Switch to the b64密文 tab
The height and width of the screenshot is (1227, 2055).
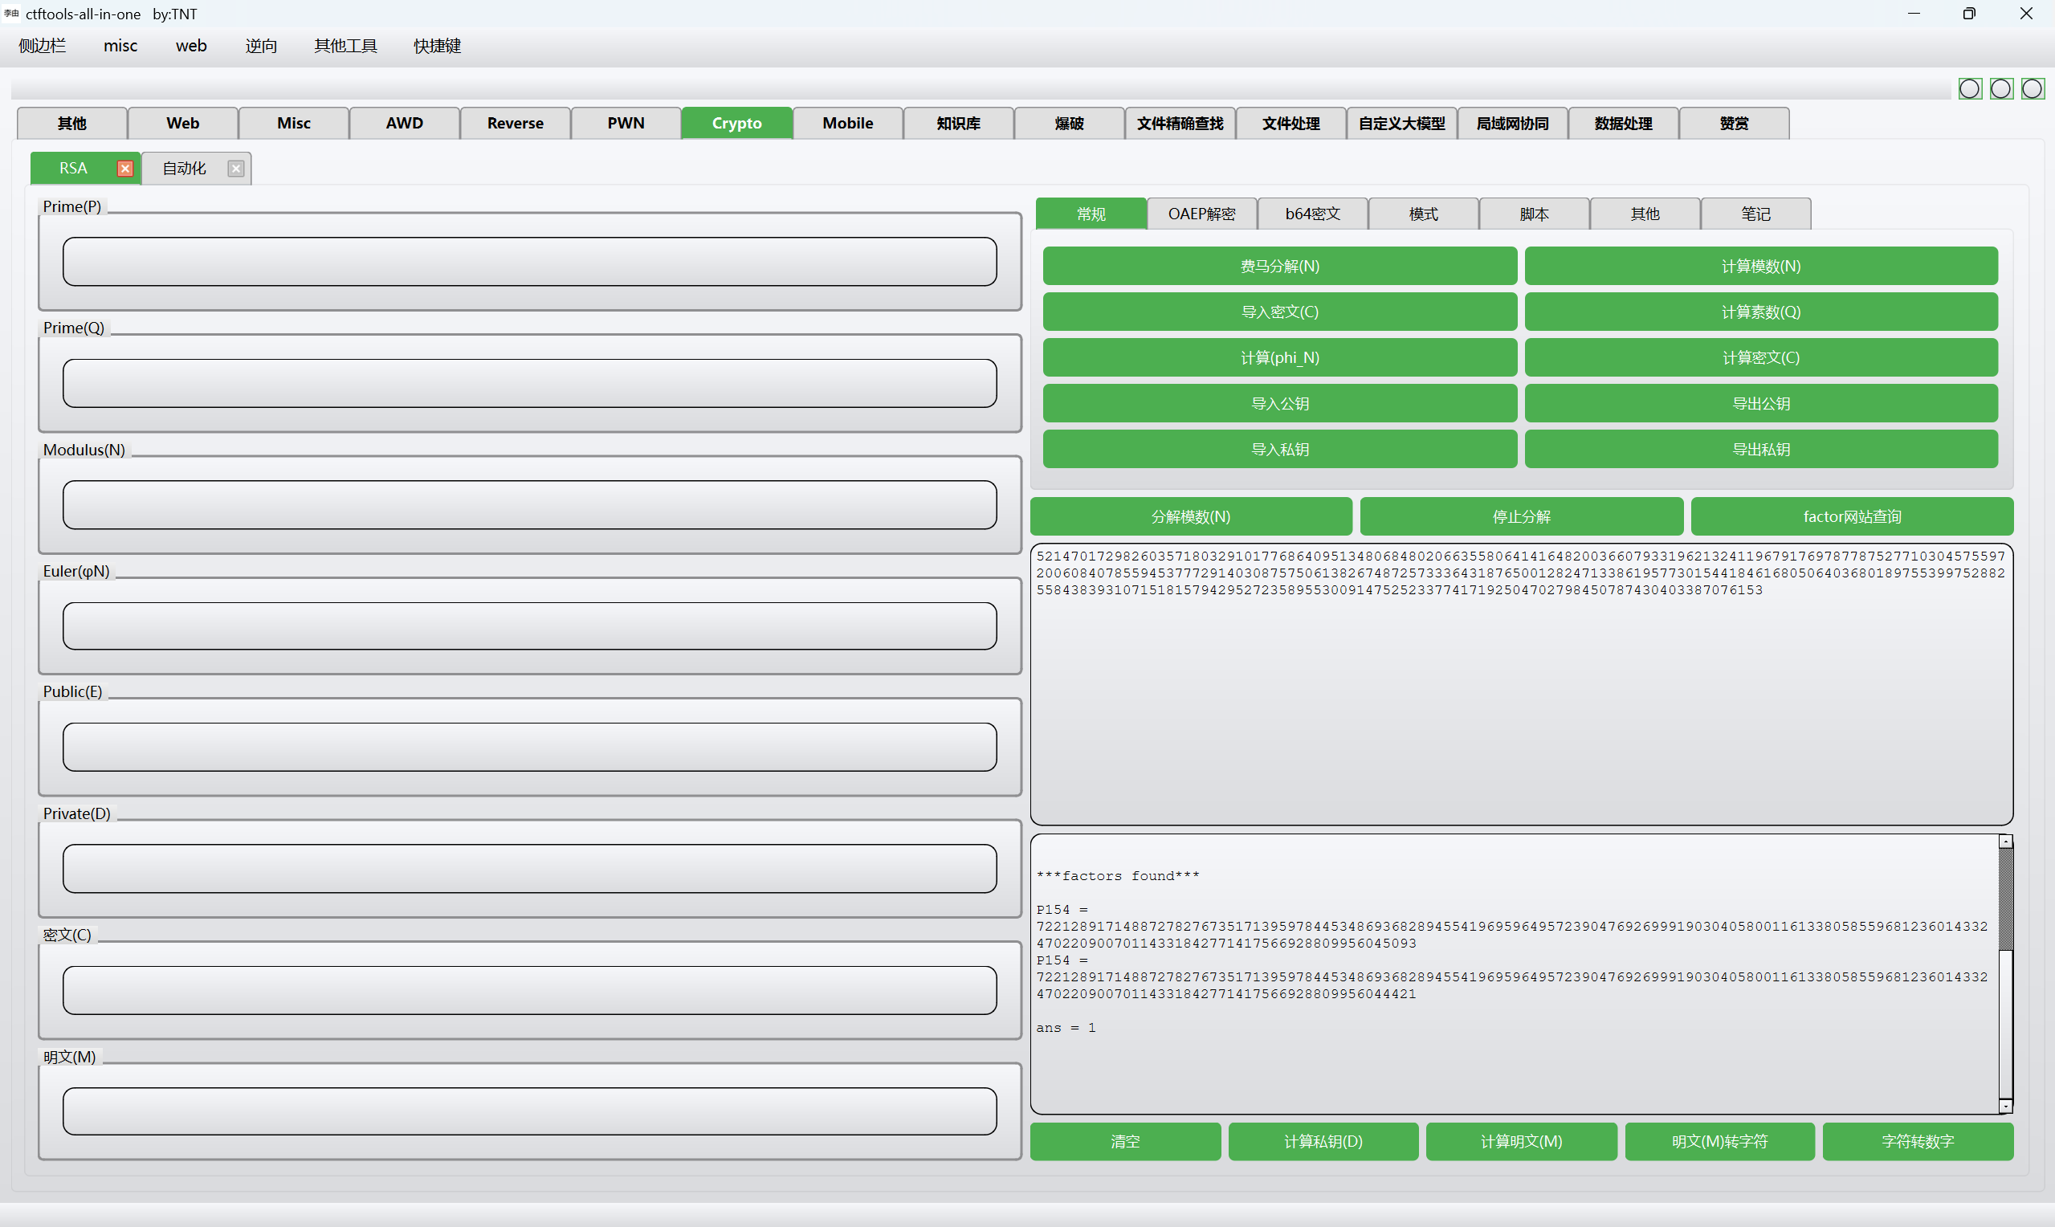click(1312, 214)
